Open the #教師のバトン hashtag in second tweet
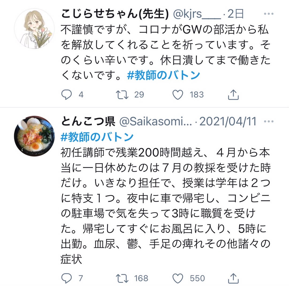Viewport: 289px width, 286px height. (x=97, y=137)
